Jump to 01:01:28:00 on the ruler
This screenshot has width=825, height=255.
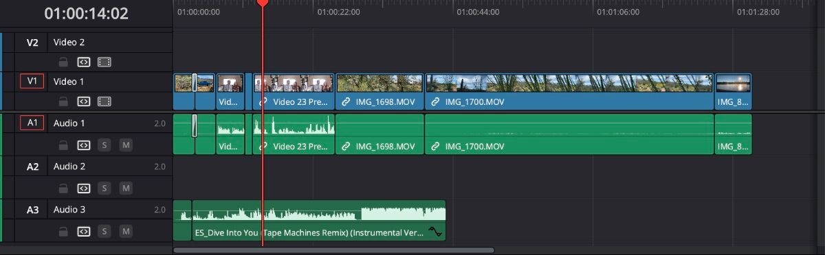(x=758, y=12)
